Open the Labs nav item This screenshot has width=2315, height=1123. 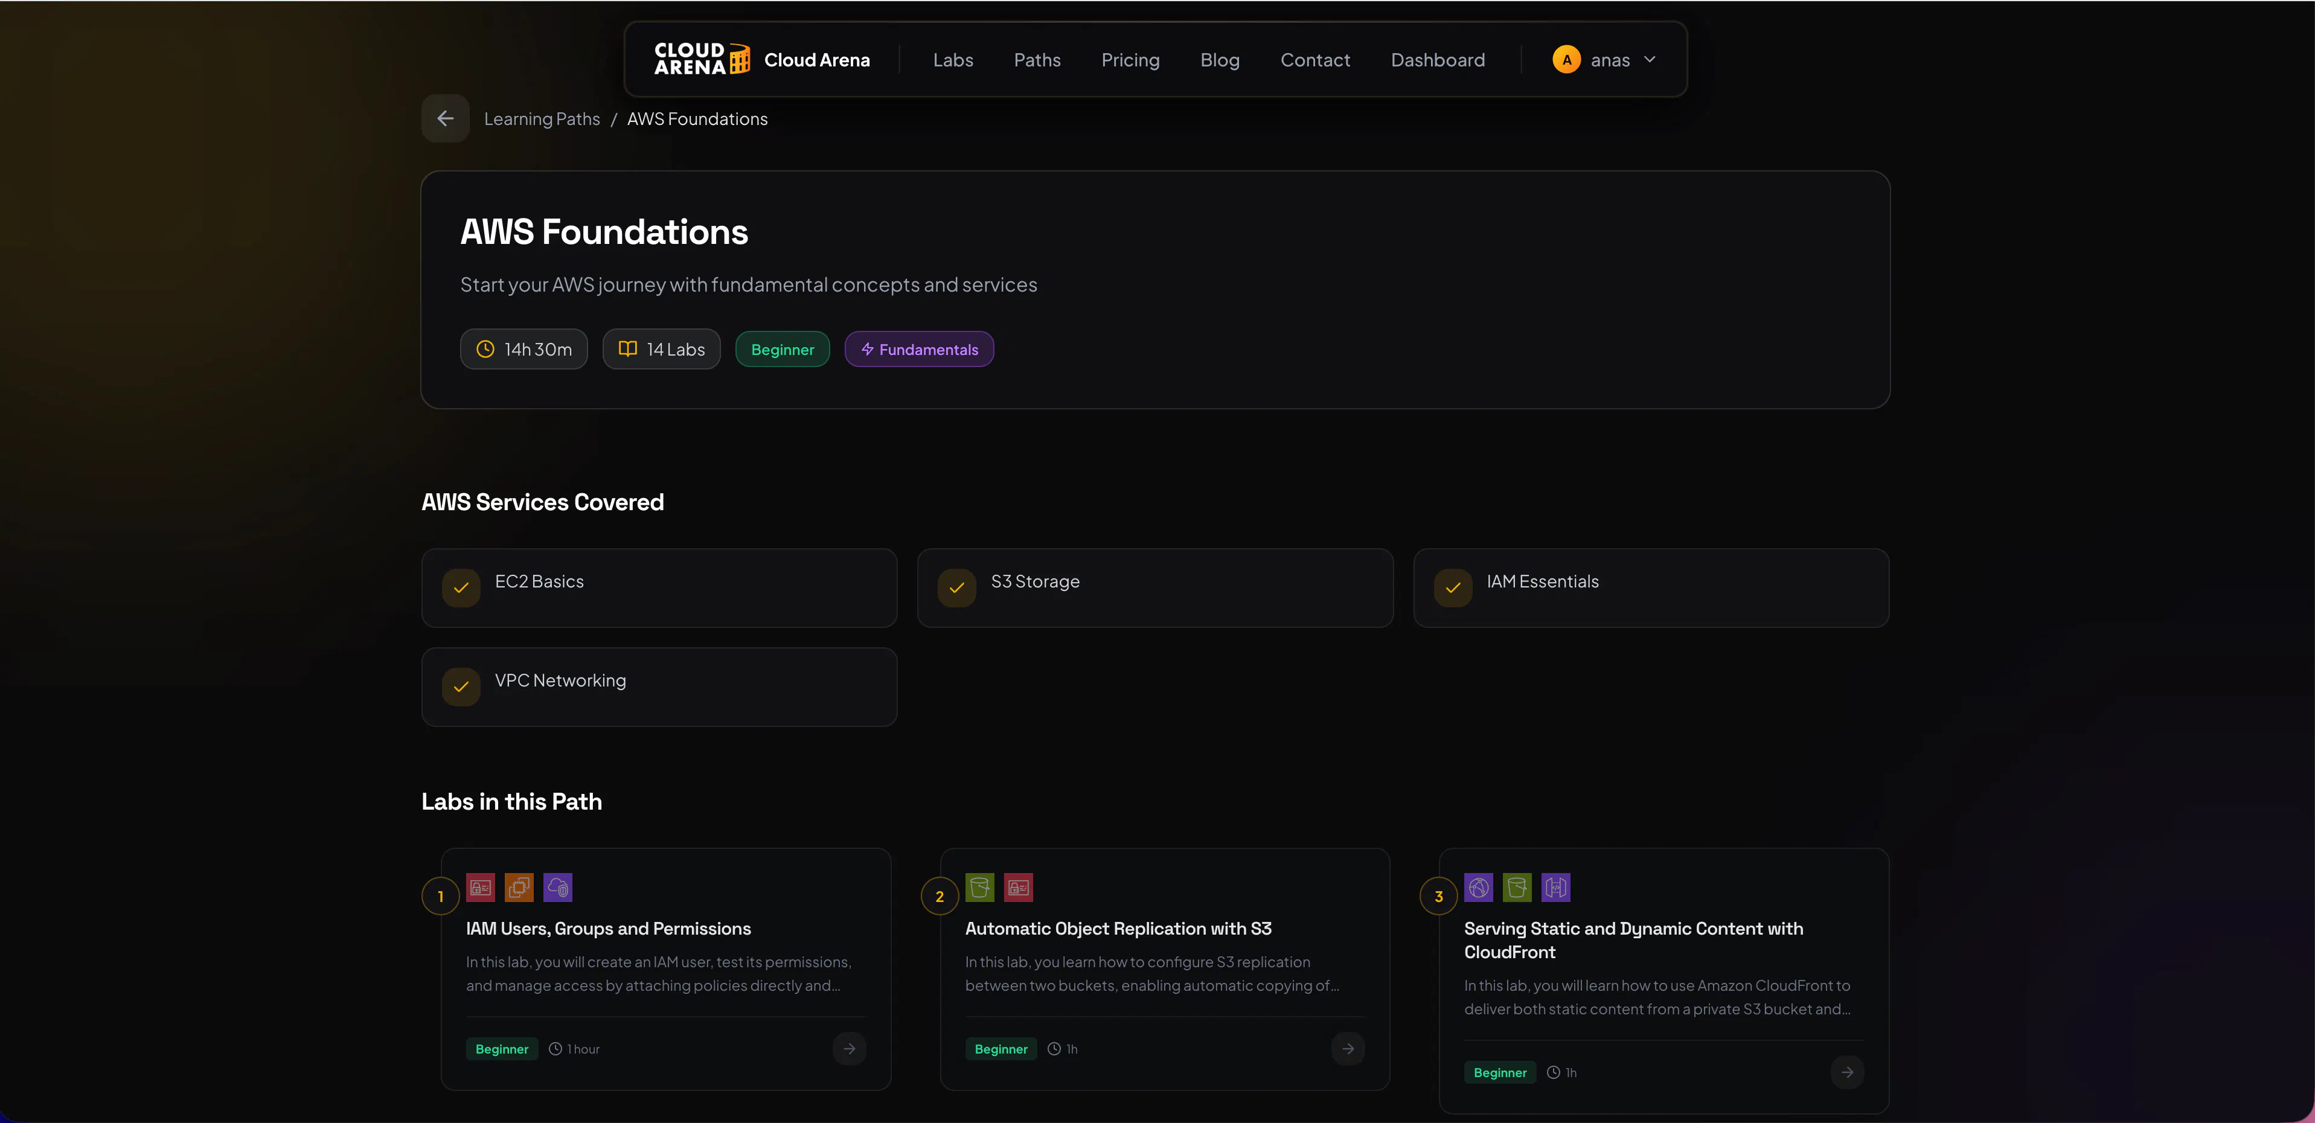[x=953, y=59]
